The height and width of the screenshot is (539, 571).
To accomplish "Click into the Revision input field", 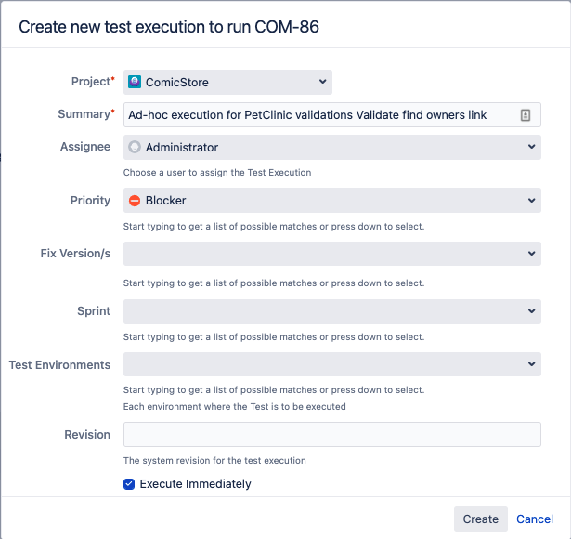I will pos(332,434).
